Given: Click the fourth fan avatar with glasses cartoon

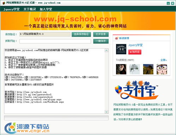Looking at the screenshot, I should click(x=162, y=69).
